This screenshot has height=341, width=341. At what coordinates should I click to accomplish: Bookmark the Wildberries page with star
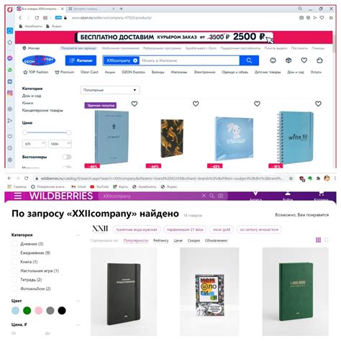(291, 178)
